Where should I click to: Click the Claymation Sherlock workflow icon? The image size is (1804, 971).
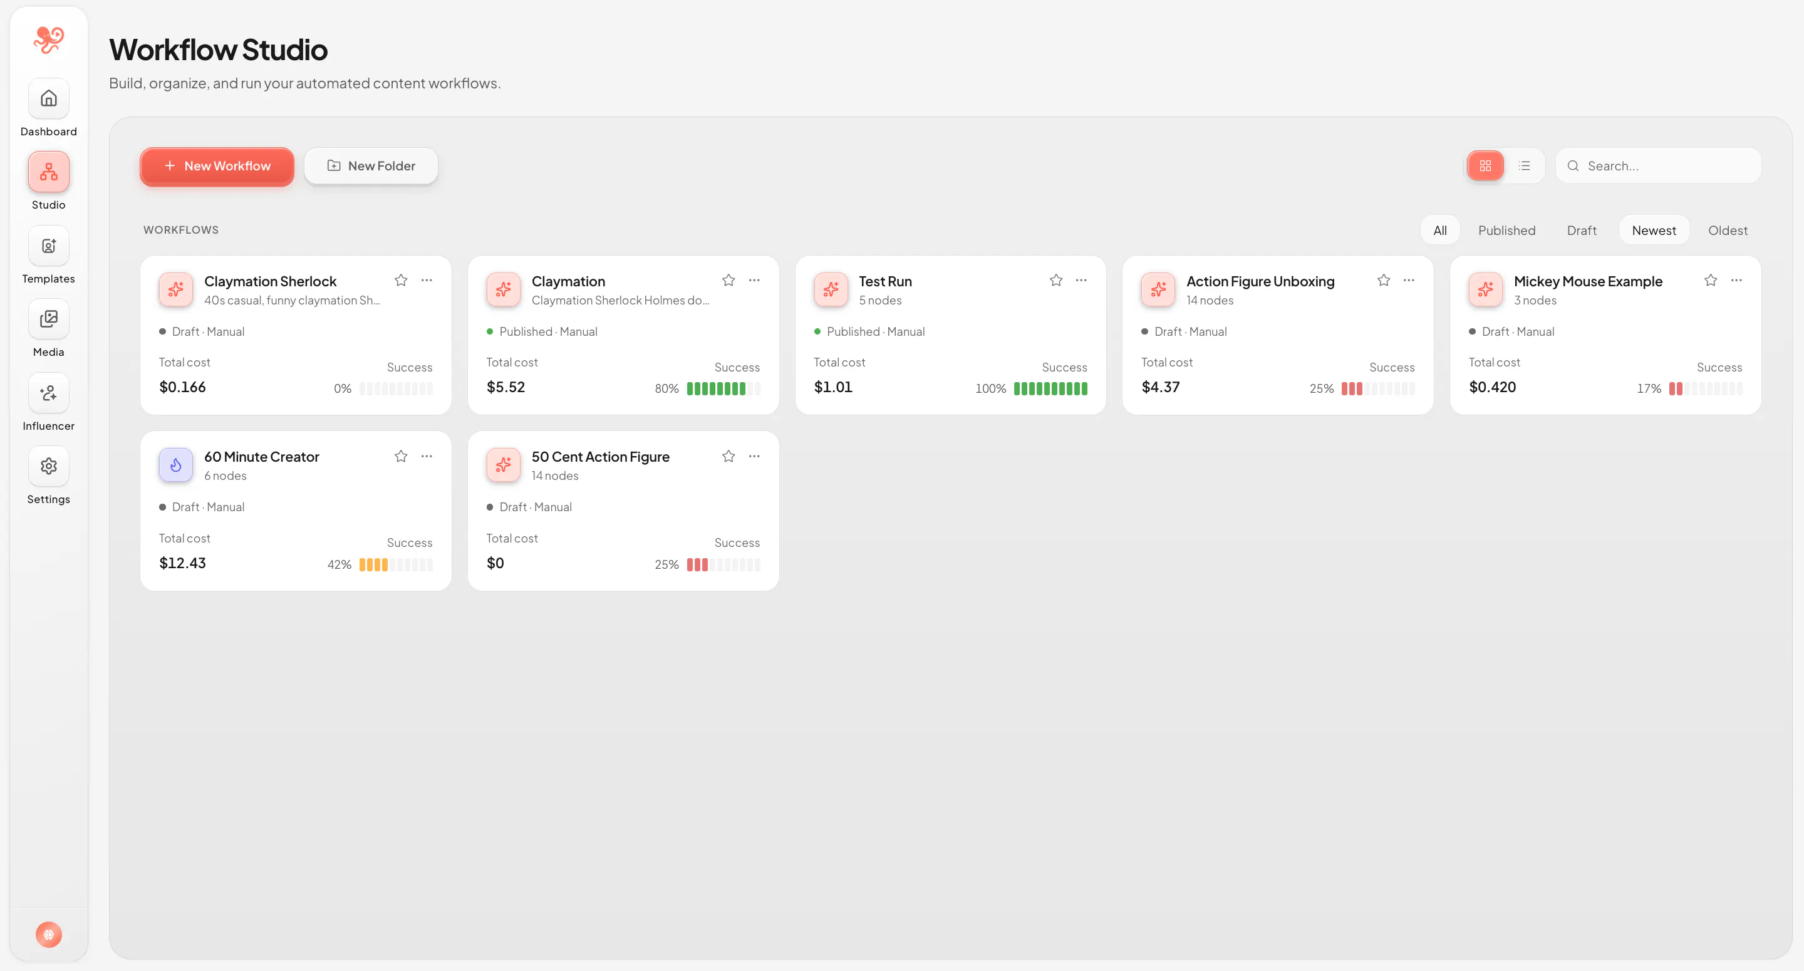pos(176,289)
